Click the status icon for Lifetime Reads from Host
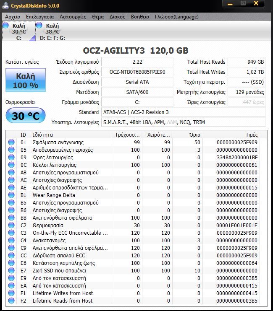 click(11, 301)
